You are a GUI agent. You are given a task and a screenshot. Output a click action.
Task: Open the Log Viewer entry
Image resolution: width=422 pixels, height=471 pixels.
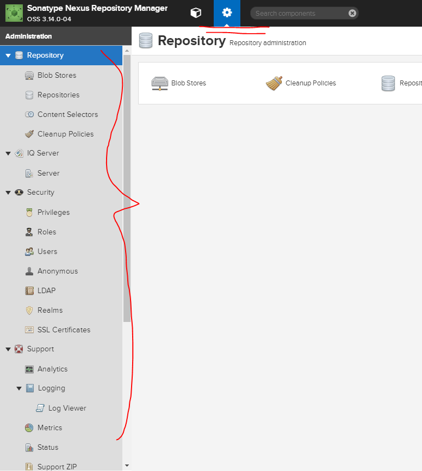[67, 408]
